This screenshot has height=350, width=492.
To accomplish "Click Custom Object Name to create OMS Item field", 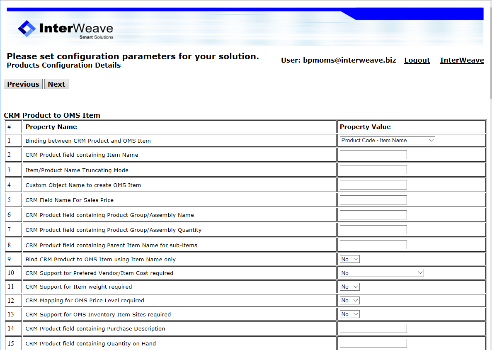I will click(x=373, y=185).
